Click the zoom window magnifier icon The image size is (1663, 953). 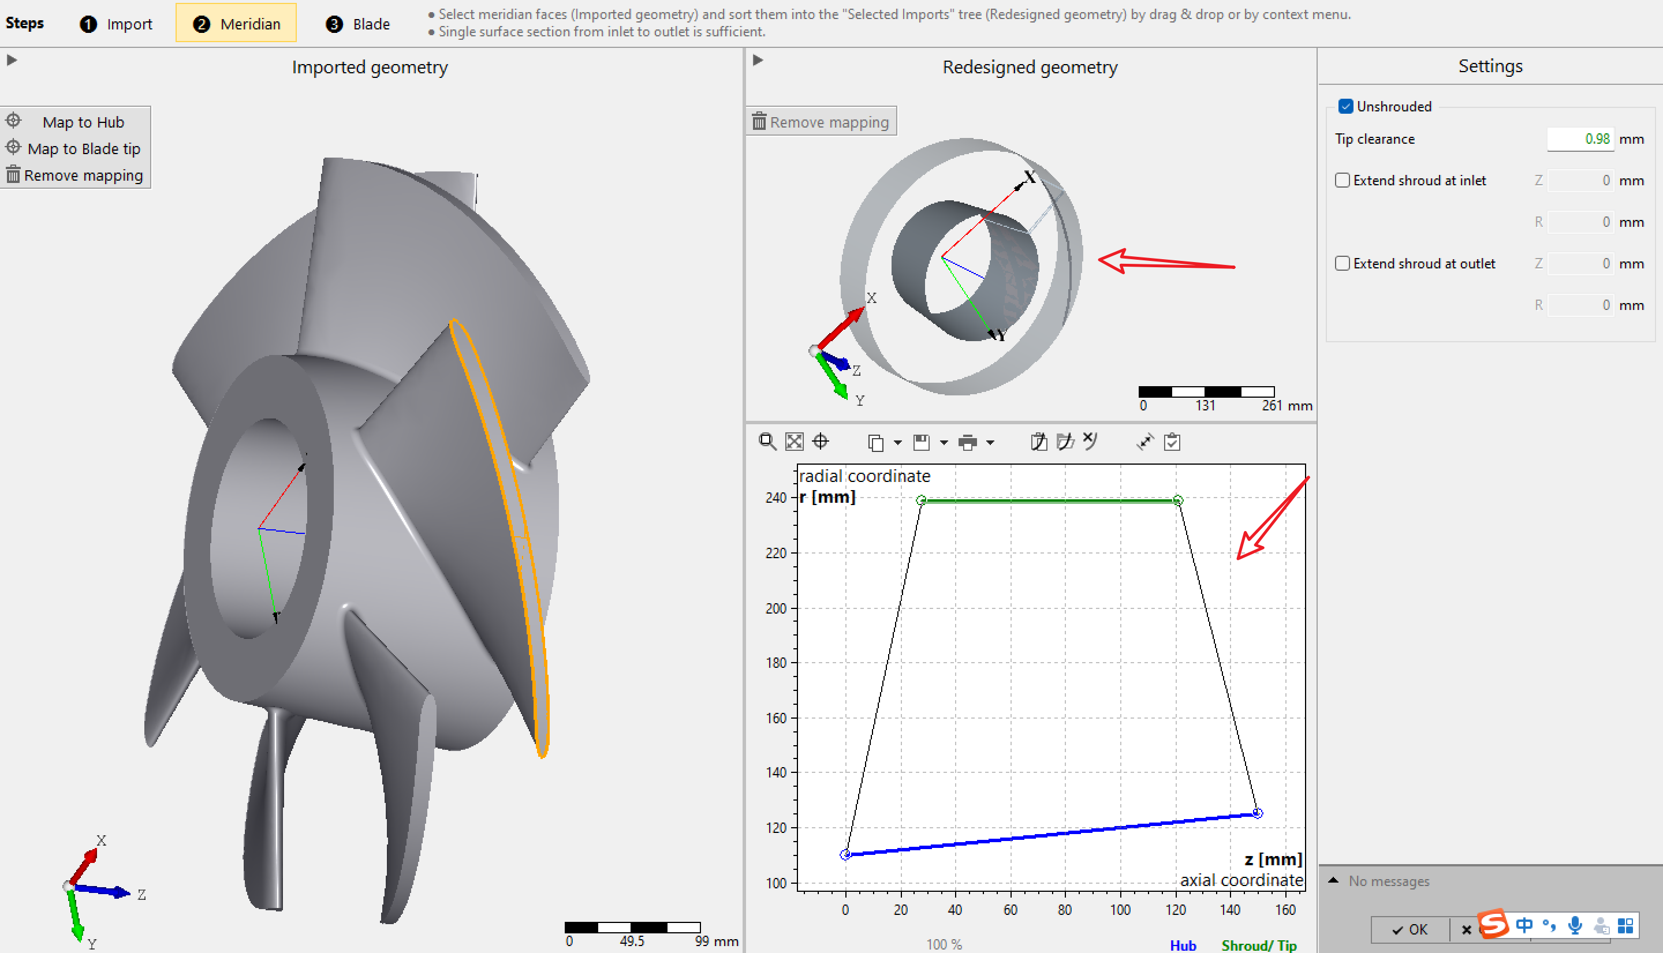(767, 442)
